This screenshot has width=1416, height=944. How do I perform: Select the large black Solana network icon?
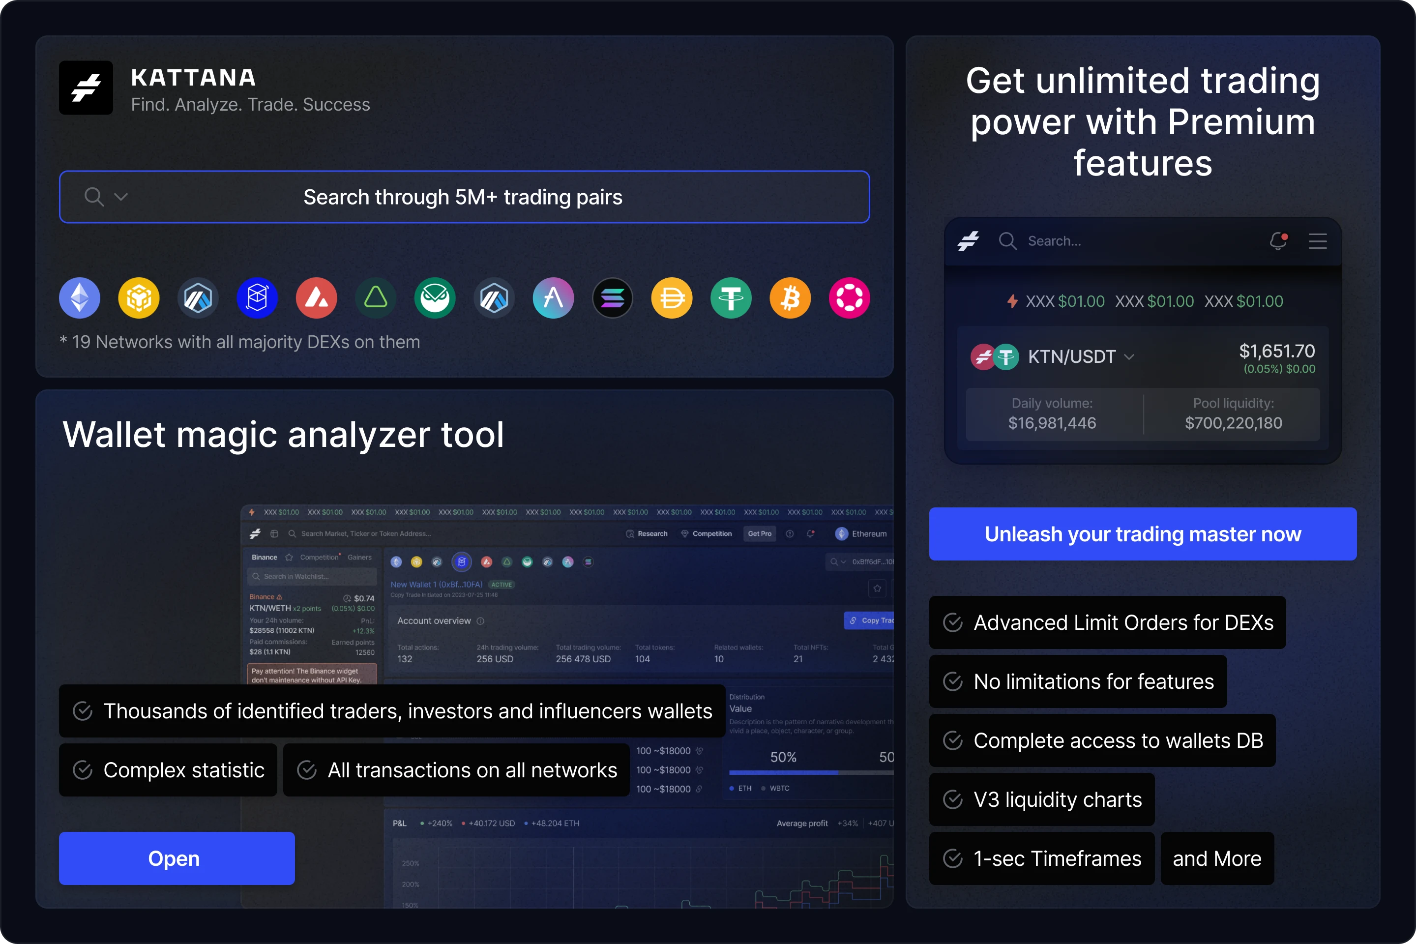tap(612, 298)
